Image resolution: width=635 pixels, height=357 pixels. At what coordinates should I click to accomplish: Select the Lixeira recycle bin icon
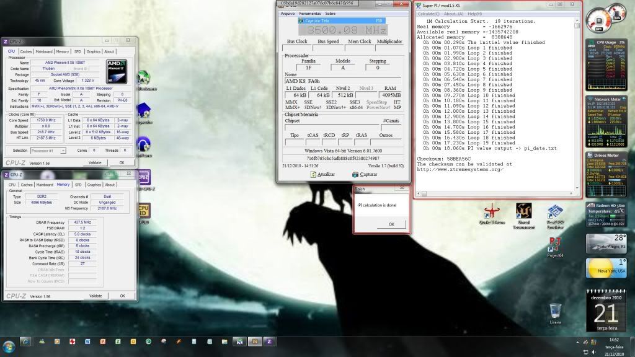coord(555,313)
